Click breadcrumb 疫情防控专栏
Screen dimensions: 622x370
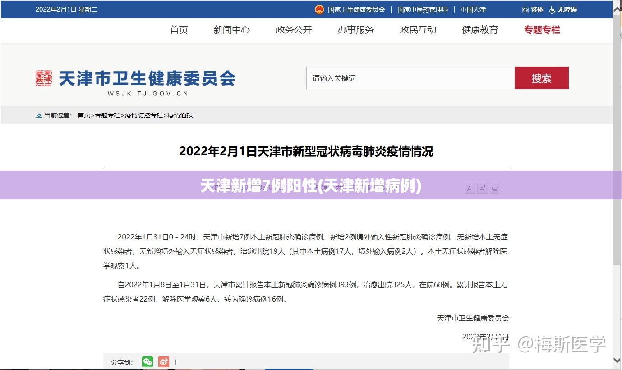(143, 115)
